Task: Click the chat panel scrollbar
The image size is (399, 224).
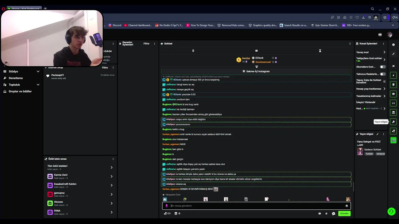Action: pyautogui.click(x=353, y=187)
